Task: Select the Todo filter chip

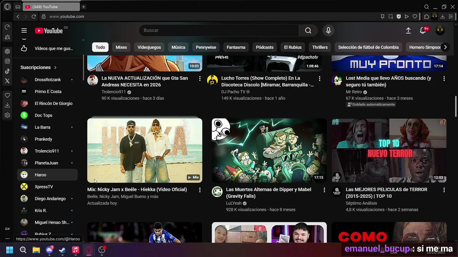Action: (100, 47)
